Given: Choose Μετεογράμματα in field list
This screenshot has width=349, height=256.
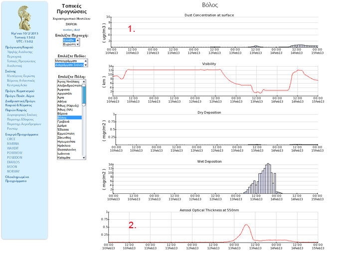Looking at the screenshot, I should click(x=69, y=61).
